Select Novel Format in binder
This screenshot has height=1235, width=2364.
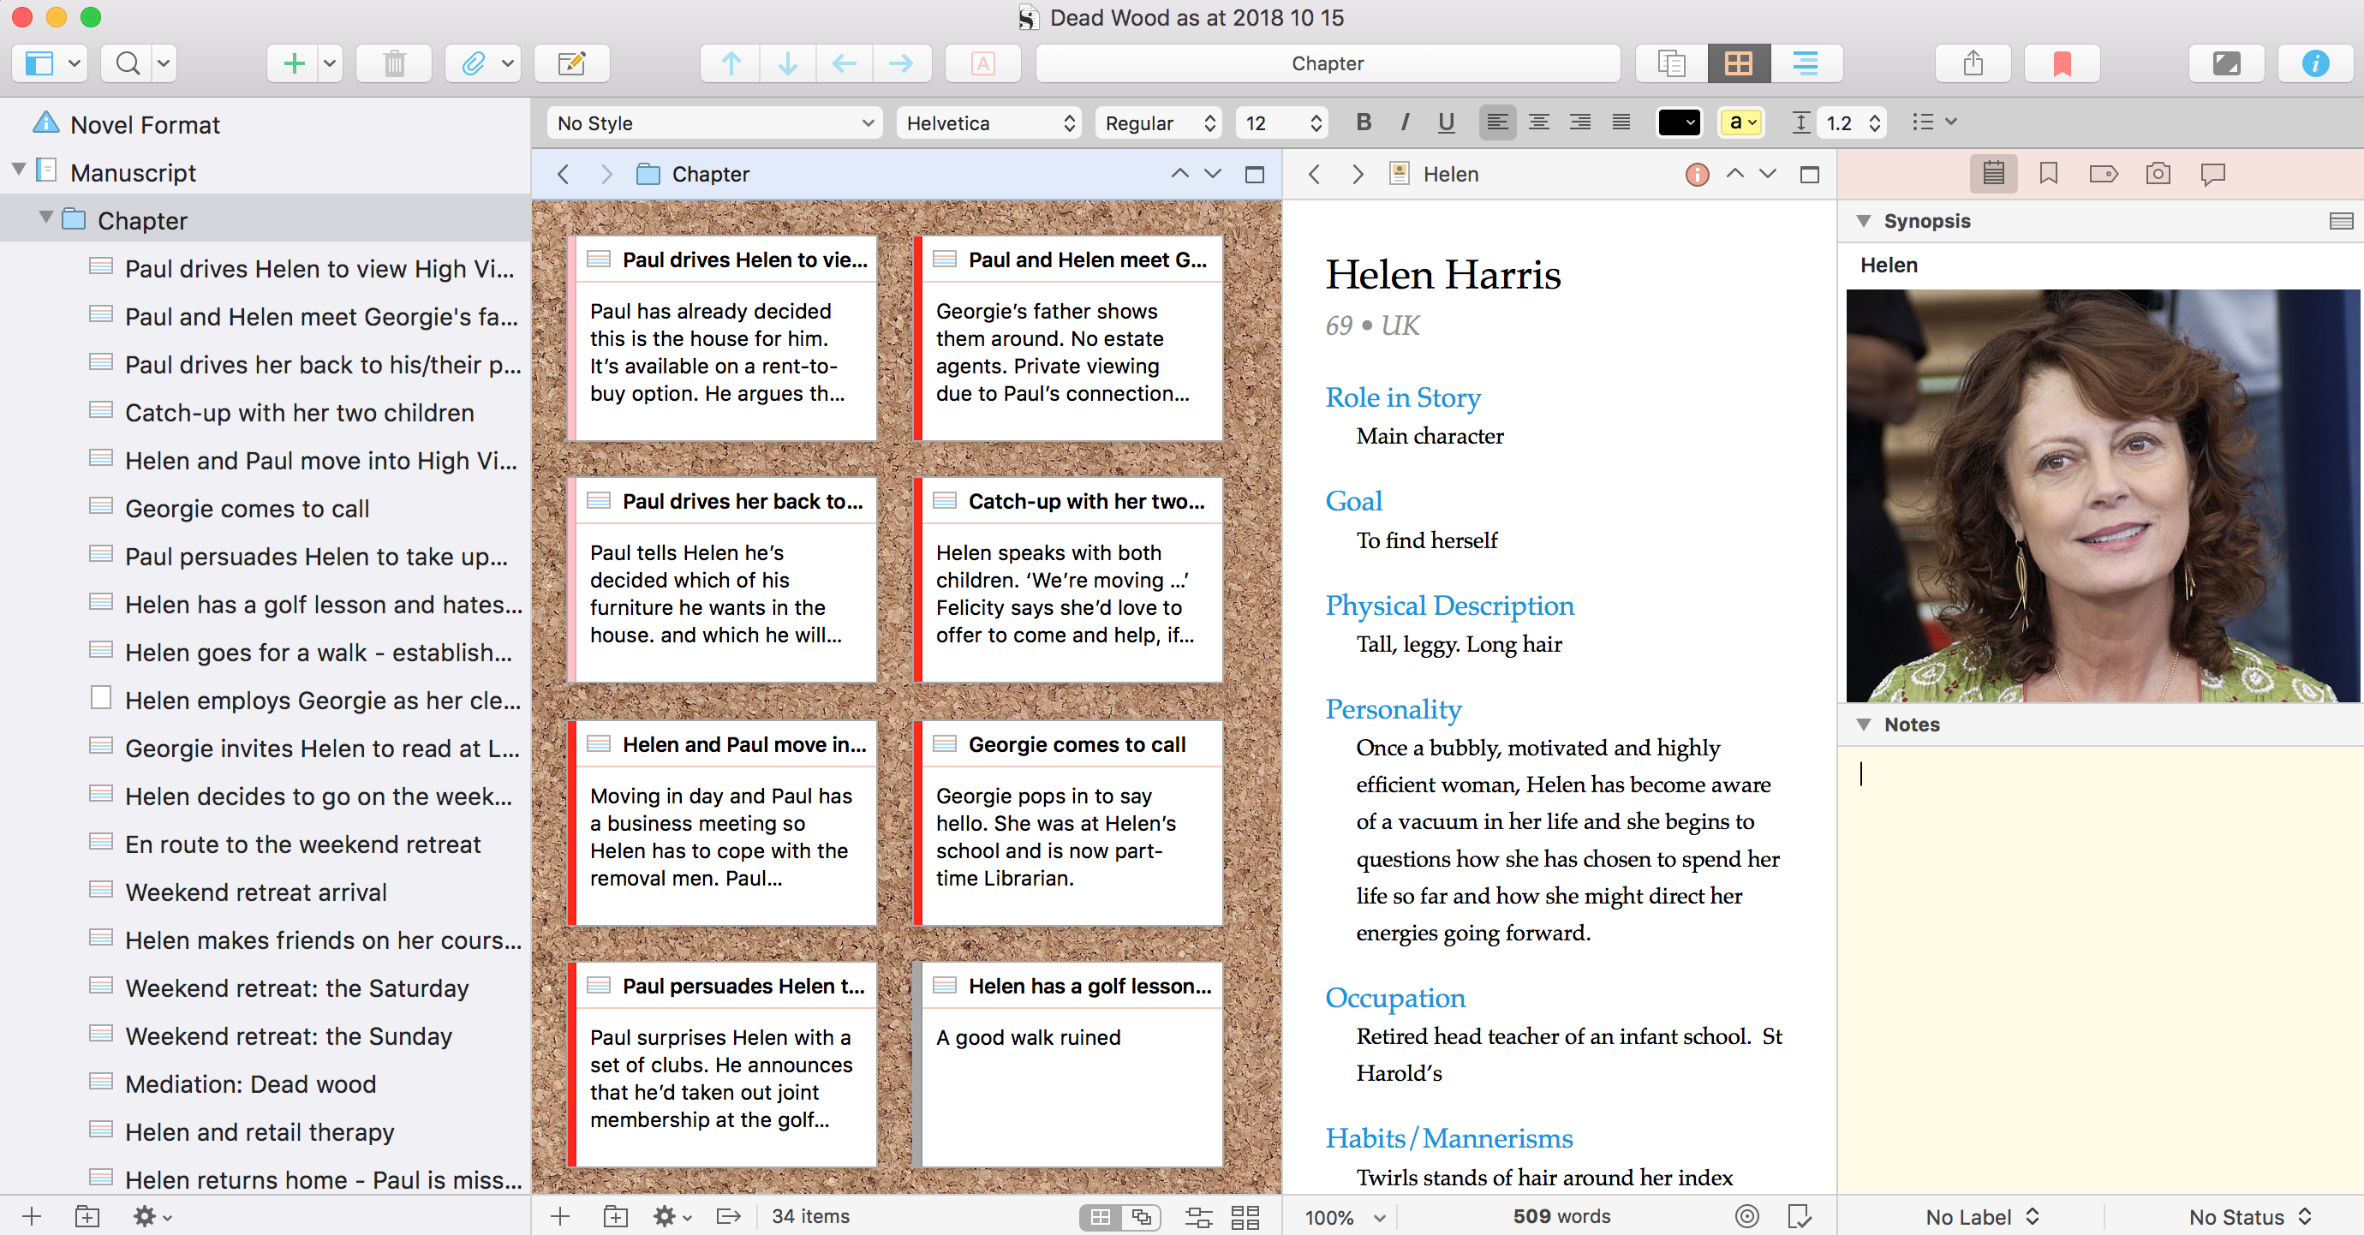145,125
